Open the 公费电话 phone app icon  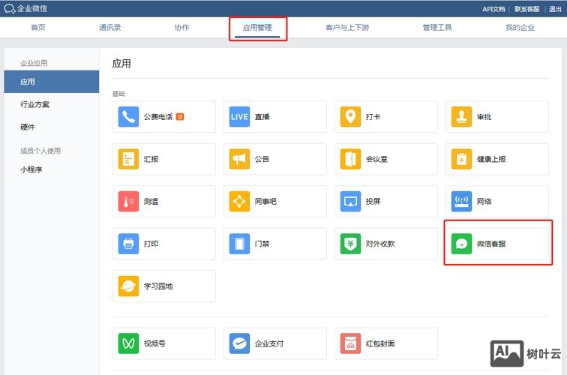click(128, 116)
